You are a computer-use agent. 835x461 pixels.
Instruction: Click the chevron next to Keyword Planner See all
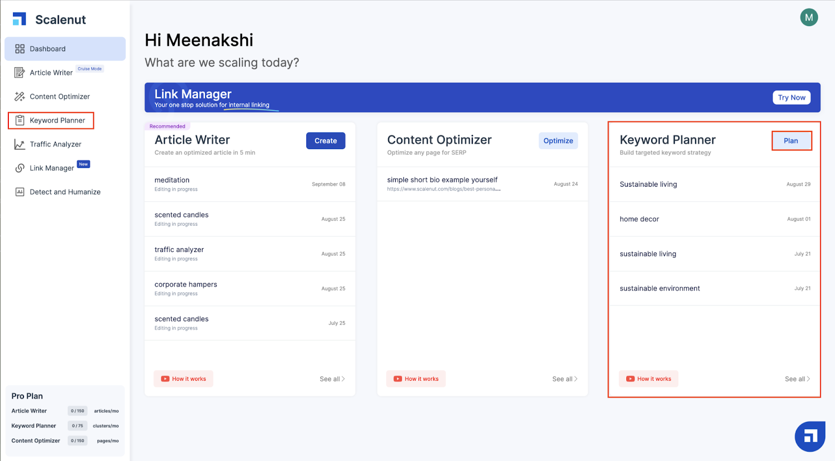pos(808,379)
